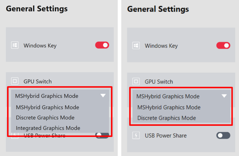Screen dimensions: 239x156
Task: Disable the Windows Key toggle in left panel
Action: (102, 45)
